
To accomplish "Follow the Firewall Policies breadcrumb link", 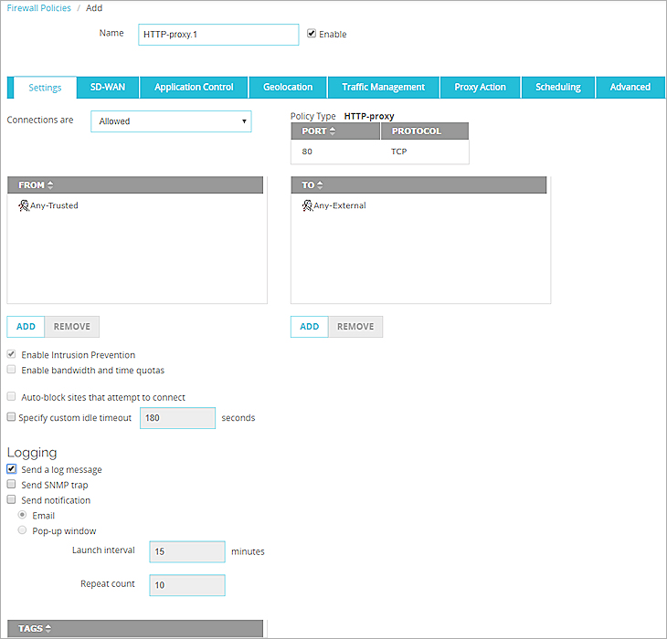I will tap(38, 8).
